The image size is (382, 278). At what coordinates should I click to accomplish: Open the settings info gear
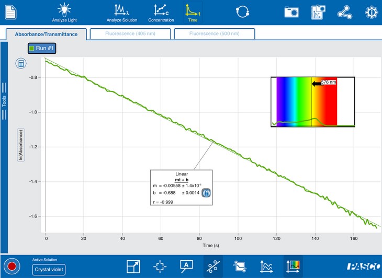tap(372, 12)
